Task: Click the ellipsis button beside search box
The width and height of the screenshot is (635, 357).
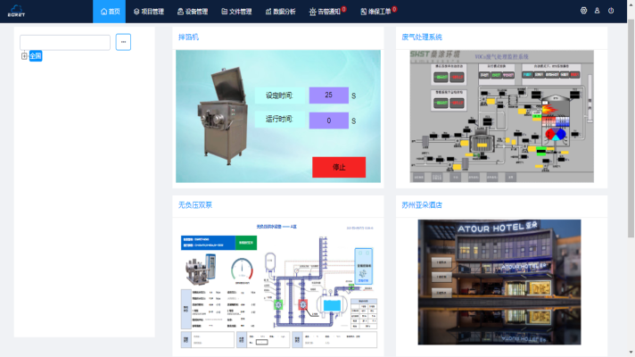Action: click(123, 42)
